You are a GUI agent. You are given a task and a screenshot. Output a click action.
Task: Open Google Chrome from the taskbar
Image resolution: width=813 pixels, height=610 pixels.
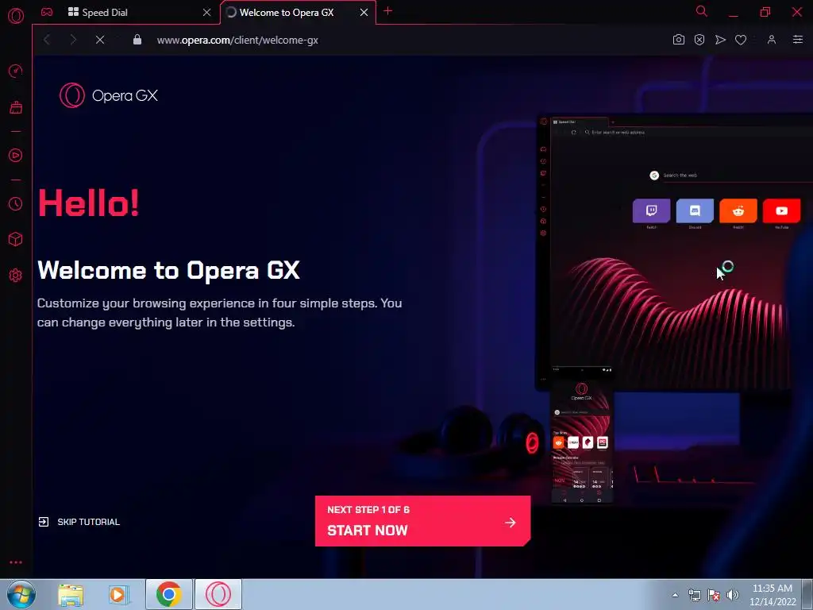[x=168, y=594]
